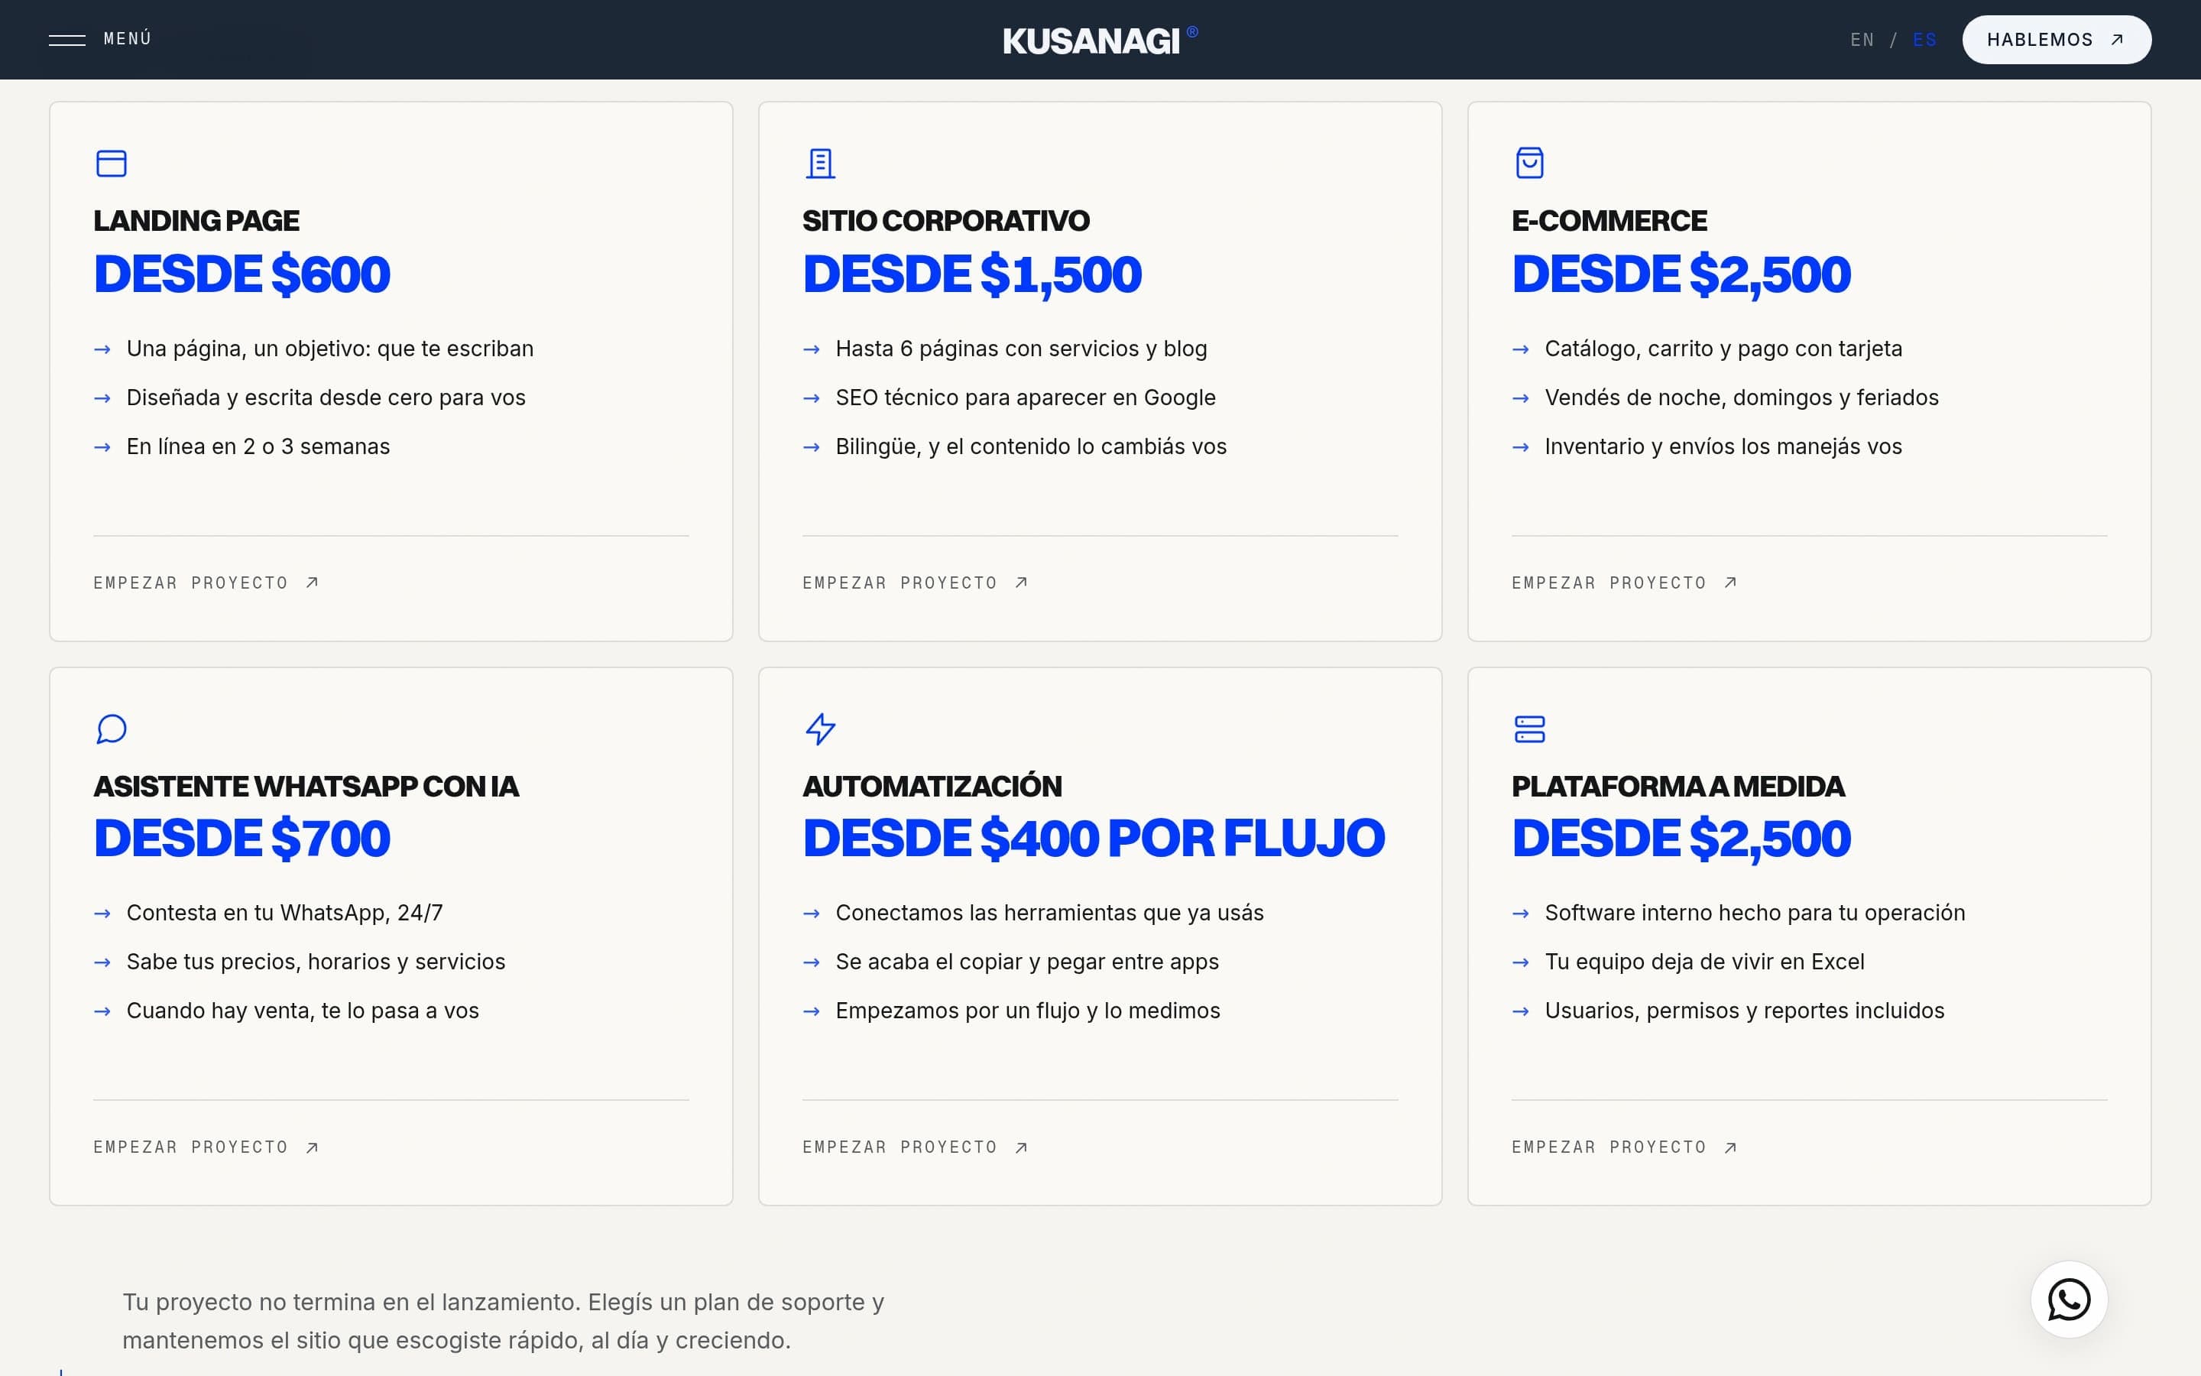Click 'Tu proyecto no termina en el lanzamiento' paragraph

(503, 1320)
